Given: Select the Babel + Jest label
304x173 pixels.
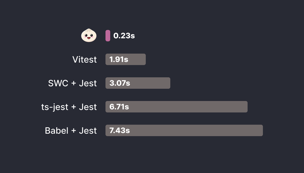Looking at the screenshot, I should [x=71, y=130].
